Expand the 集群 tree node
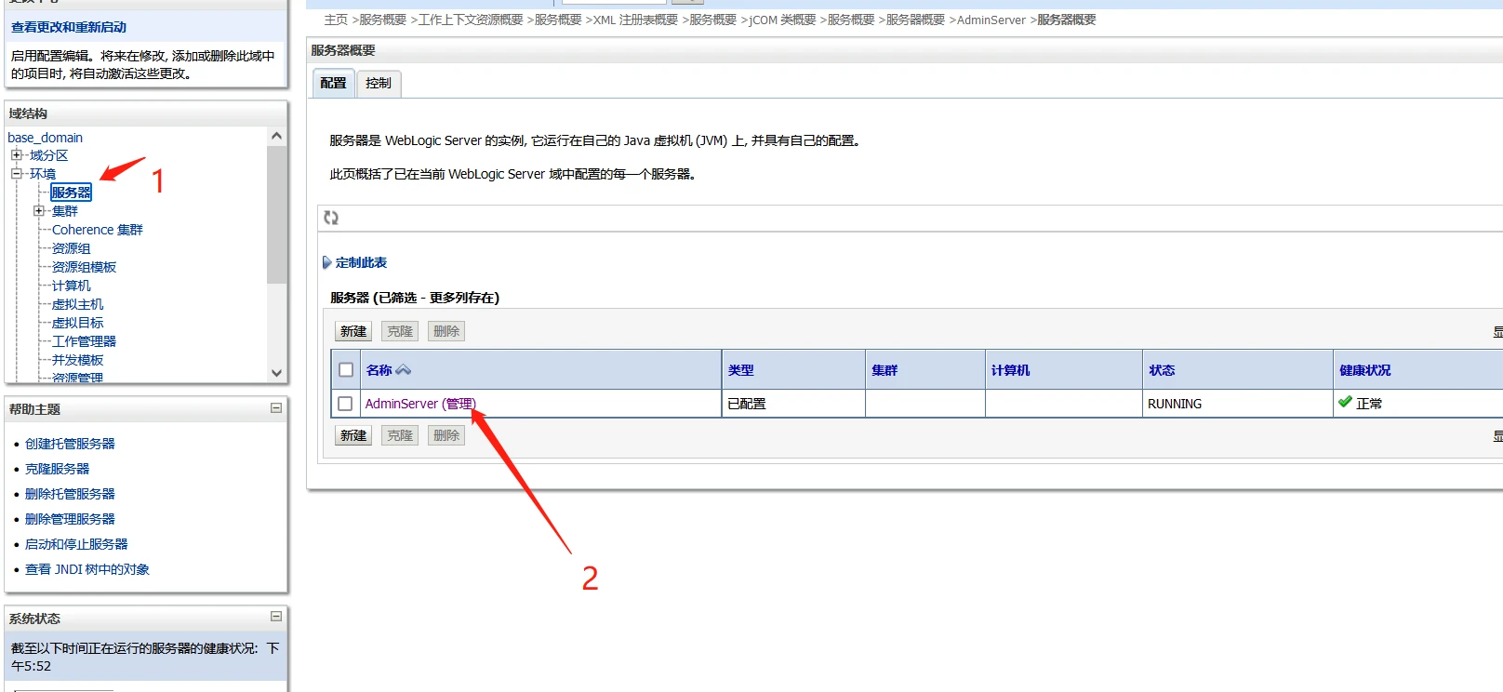 coord(38,211)
